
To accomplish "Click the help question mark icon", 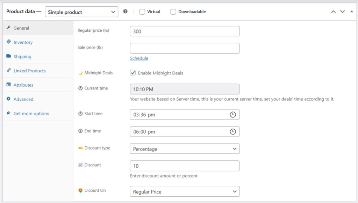I will point(126,12).
